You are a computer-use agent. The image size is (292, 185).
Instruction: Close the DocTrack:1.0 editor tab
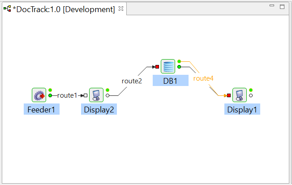(x=121, y=9)
